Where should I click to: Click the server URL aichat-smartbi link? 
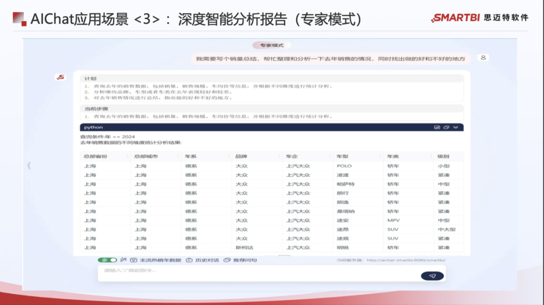[x=406, y=260]
